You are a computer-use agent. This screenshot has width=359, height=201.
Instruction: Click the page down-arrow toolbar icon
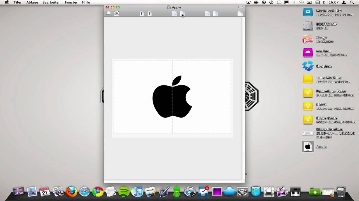[149, 13]
